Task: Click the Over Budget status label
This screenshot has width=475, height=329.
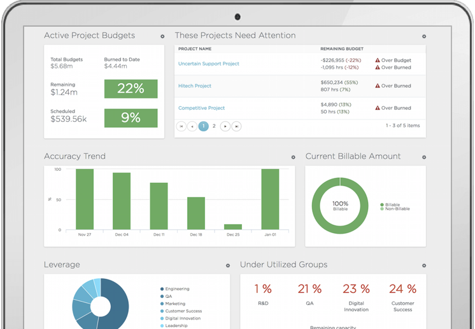Action: pos(396,60)
